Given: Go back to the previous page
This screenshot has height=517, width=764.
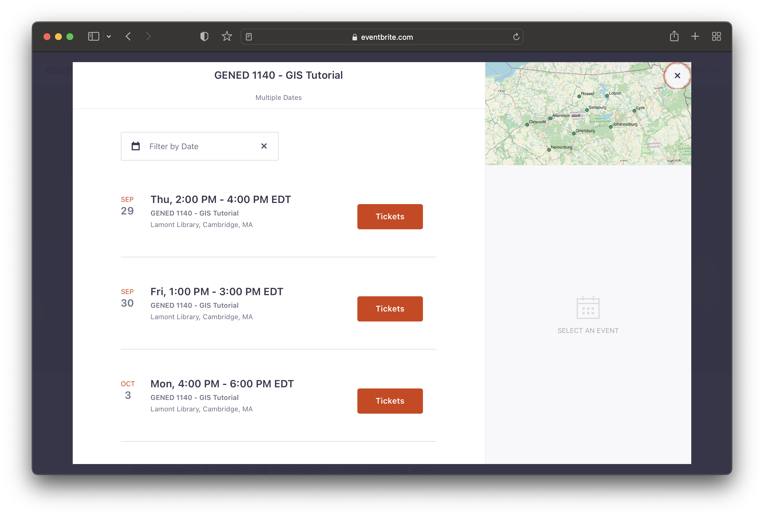Looking at the screenshot, I should pyautogui.click(x=128, y=36).
